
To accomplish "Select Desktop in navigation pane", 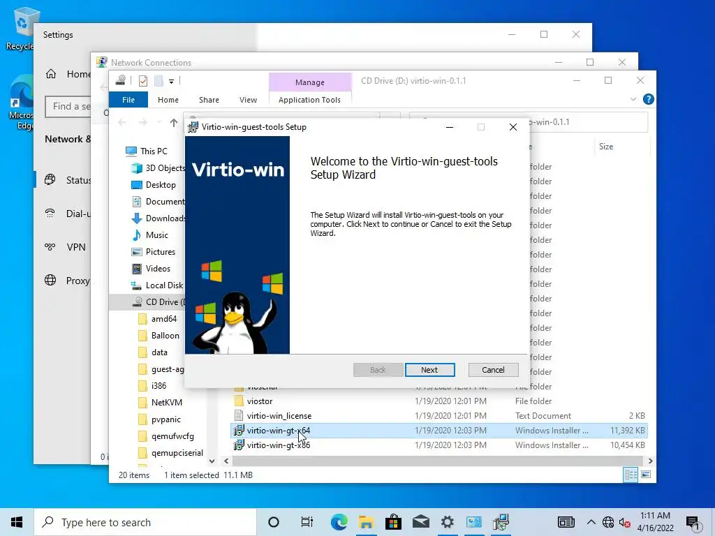I will pyautogui.click(x=154, y=184).
